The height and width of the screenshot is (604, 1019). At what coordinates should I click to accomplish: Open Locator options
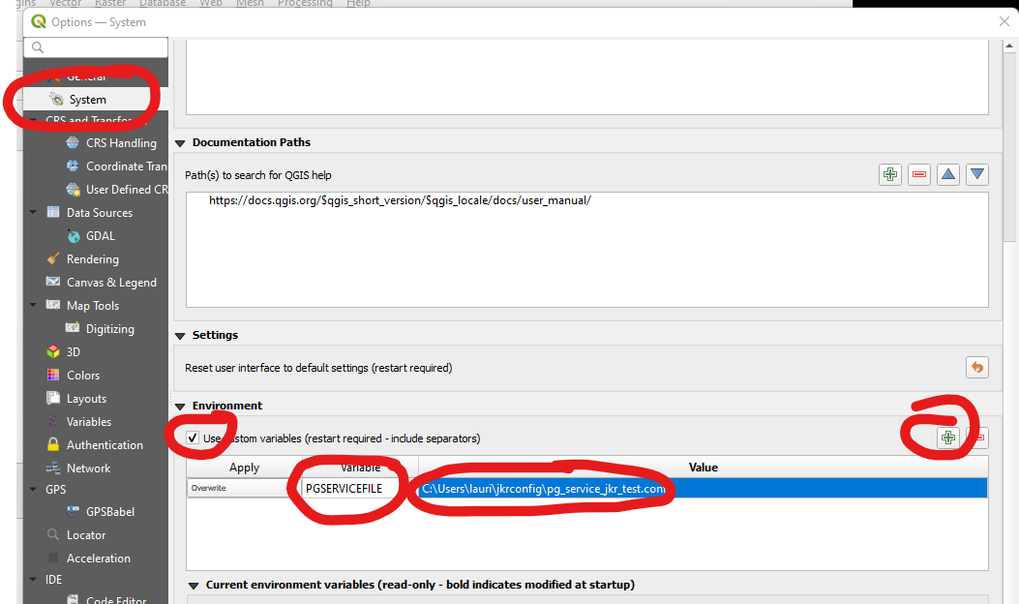86,535
